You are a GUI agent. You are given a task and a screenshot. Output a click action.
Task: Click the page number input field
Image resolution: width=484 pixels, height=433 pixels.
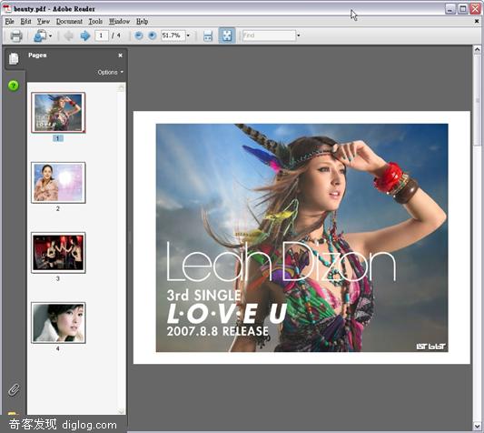(102, 35)
